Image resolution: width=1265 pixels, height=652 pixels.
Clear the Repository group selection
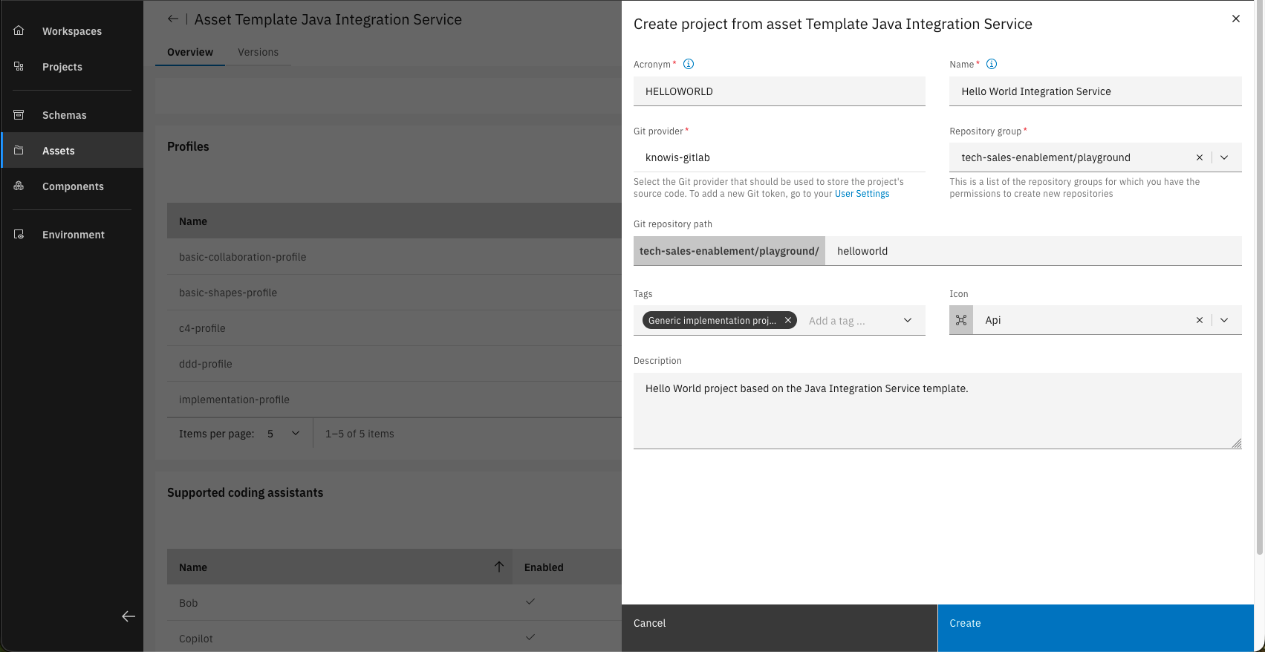click(x=1200, y=157)
